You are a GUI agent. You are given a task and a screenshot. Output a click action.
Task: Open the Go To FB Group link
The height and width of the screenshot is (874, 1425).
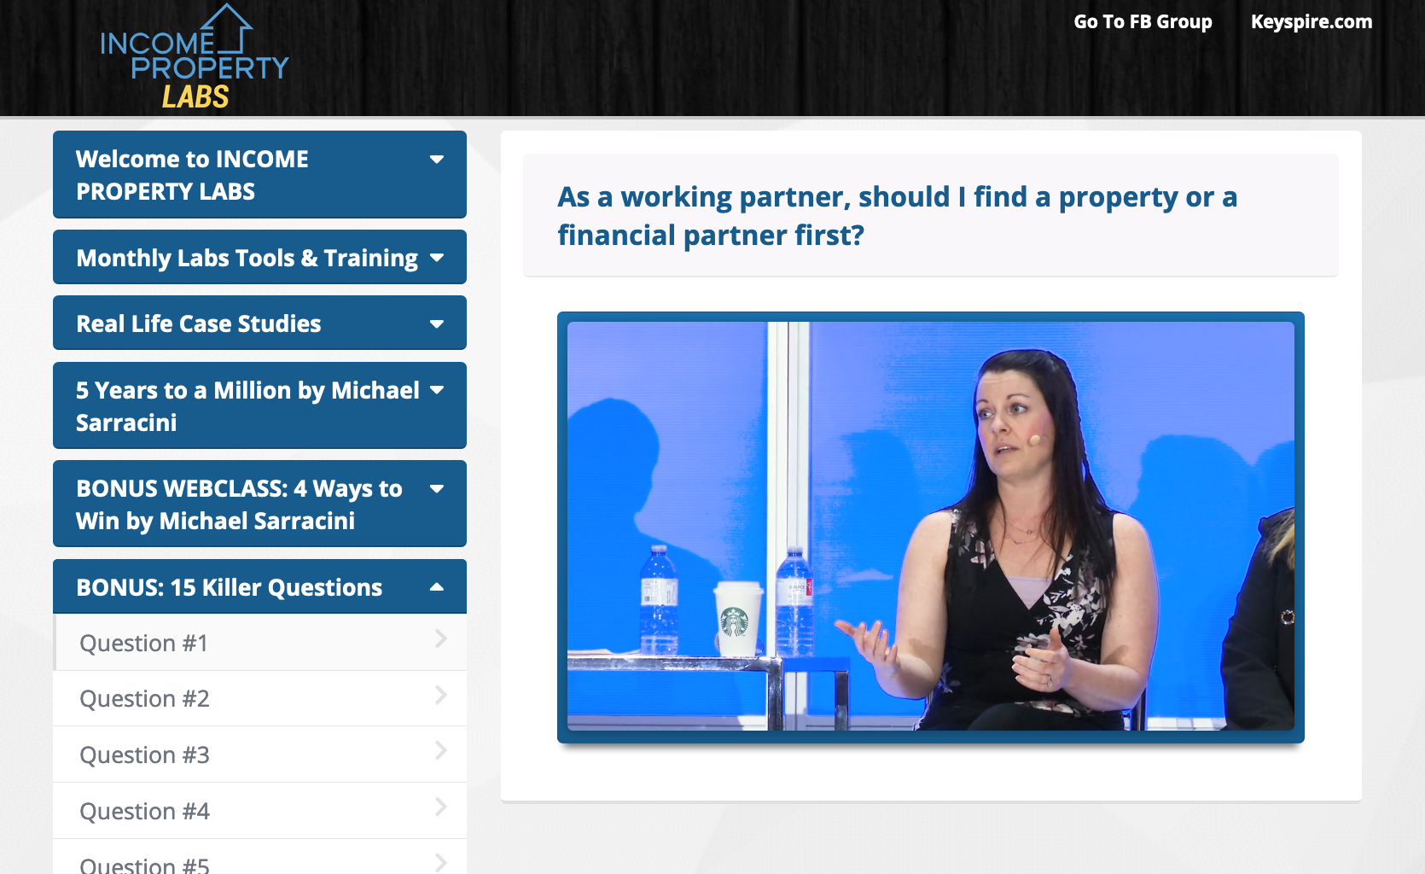pyautogui.click(x=1142, y=22)
